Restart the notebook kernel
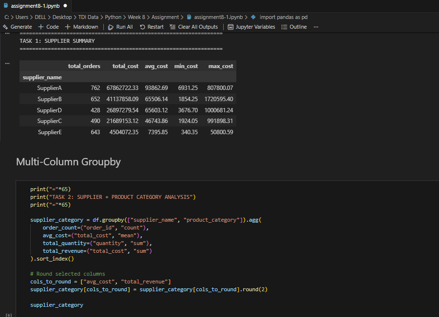This screenshot has width=439, height=317. (152, 27)
